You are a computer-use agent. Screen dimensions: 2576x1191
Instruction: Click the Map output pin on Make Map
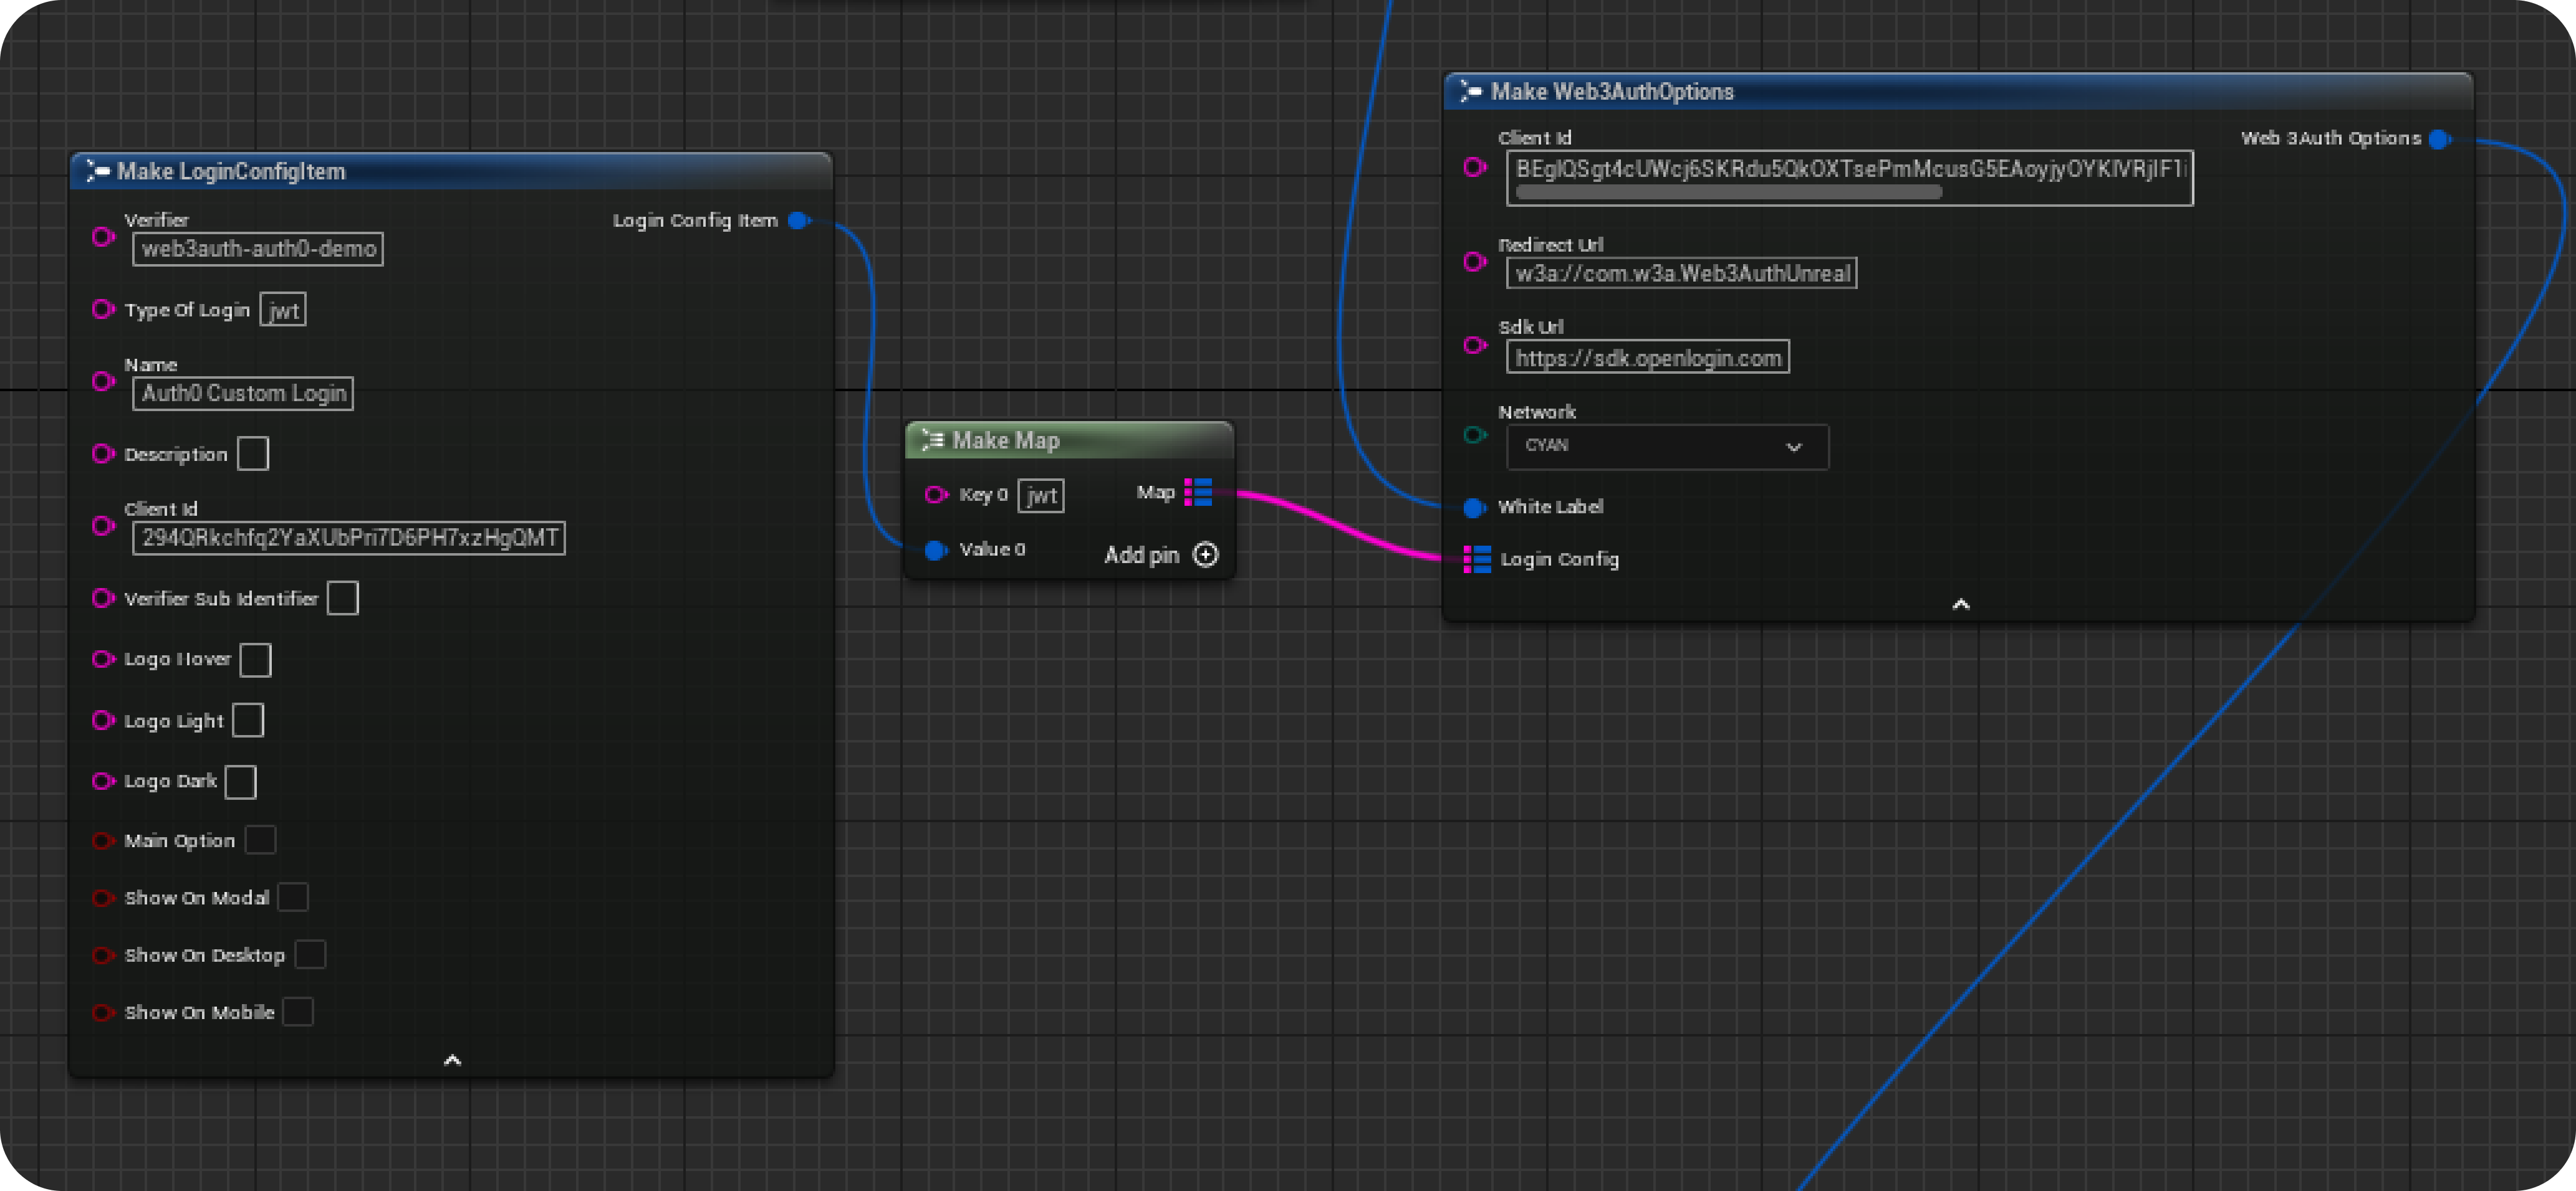(x=1198, y=491)
